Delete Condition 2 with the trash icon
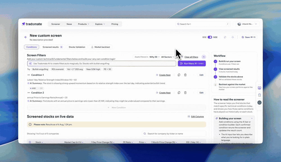 [185, 92]
